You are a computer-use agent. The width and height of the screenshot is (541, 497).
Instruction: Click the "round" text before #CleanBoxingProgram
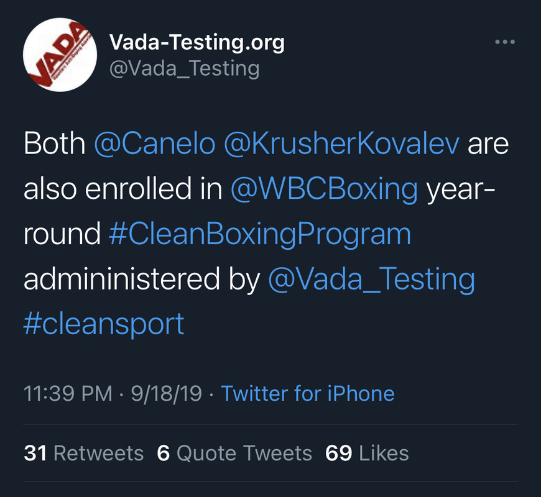(x=62, y=234)
